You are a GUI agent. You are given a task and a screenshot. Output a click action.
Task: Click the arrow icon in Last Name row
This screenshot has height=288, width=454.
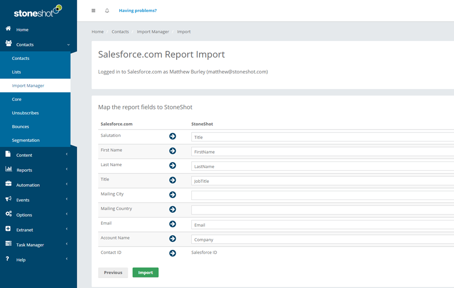point(172,165)
